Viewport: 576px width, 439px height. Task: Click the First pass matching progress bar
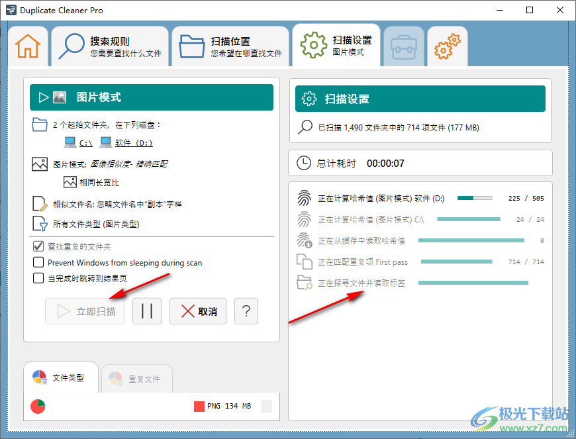click(x=457, y=262)
